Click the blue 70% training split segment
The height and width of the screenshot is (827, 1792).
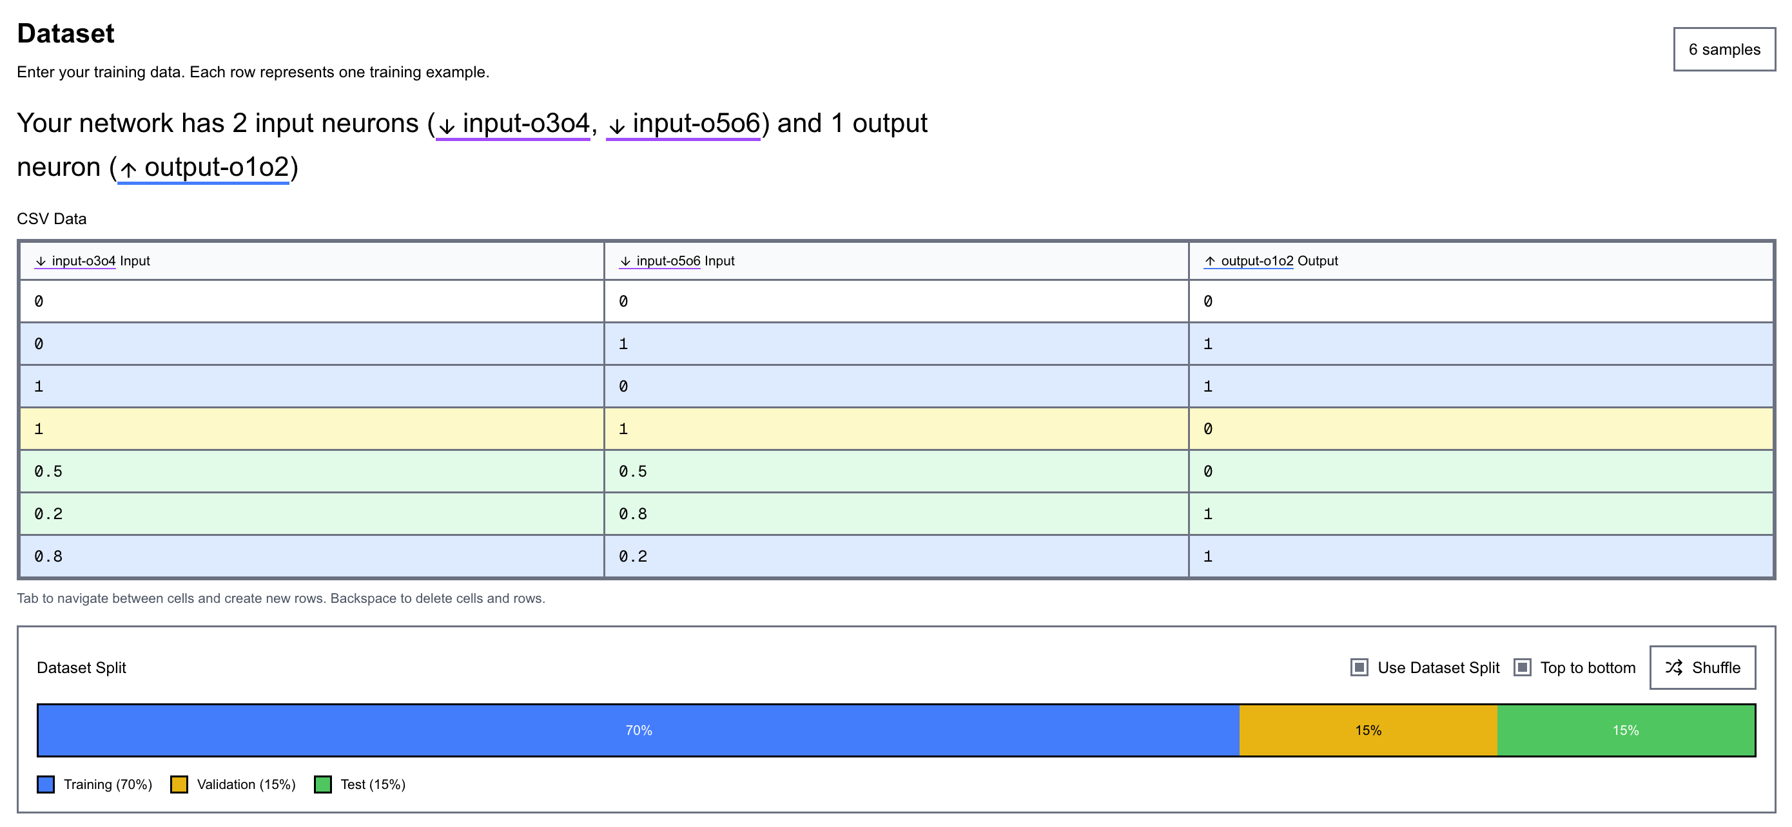tap(638, 730)
